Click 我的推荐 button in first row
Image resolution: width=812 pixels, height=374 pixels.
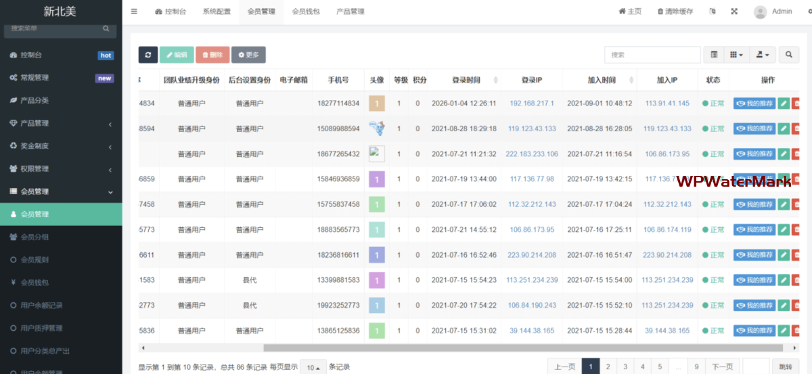[754, 103]
